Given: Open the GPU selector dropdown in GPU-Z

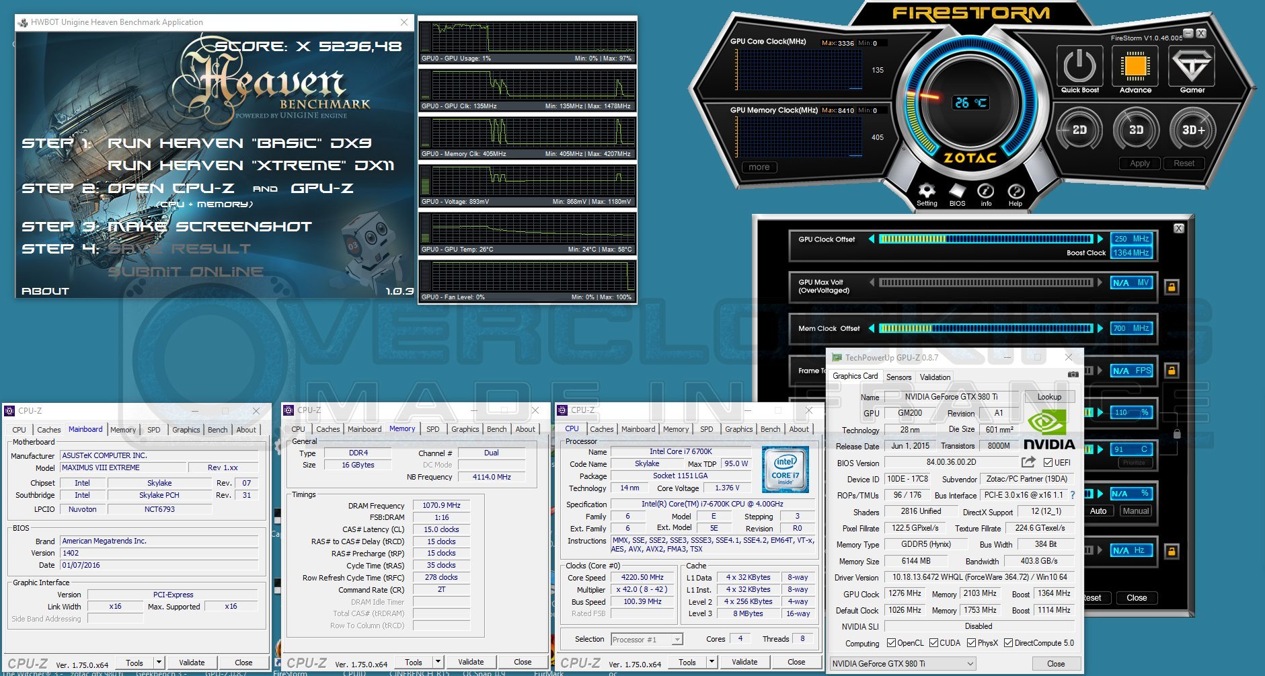Looking at the screenshot, I should [903, 664].
